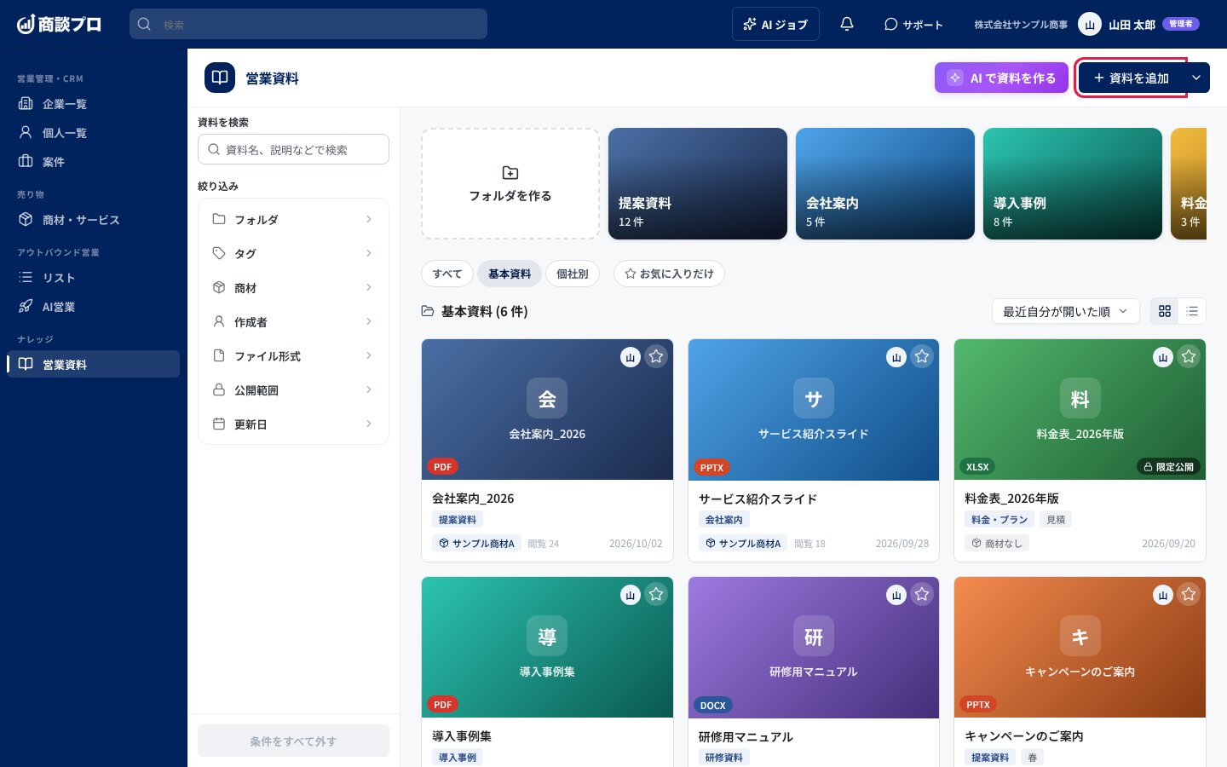This screenshot has width=1227, height=767.
Task: Open リスト in the sidebar
Action: coord(94,278)
